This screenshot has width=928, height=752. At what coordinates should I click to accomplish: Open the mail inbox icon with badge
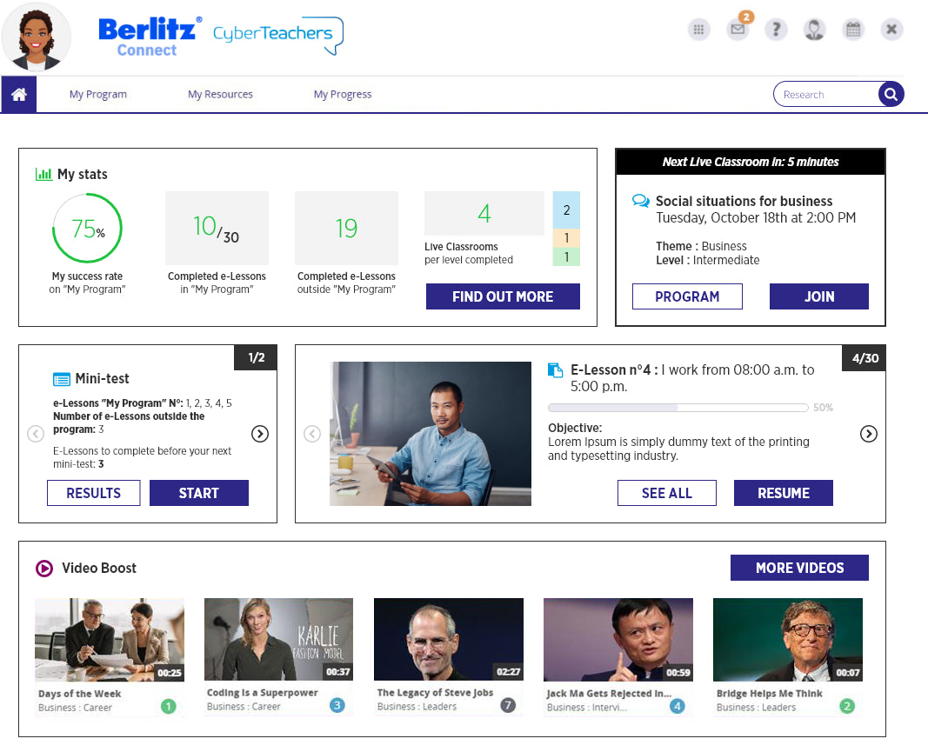coord(738,30)
